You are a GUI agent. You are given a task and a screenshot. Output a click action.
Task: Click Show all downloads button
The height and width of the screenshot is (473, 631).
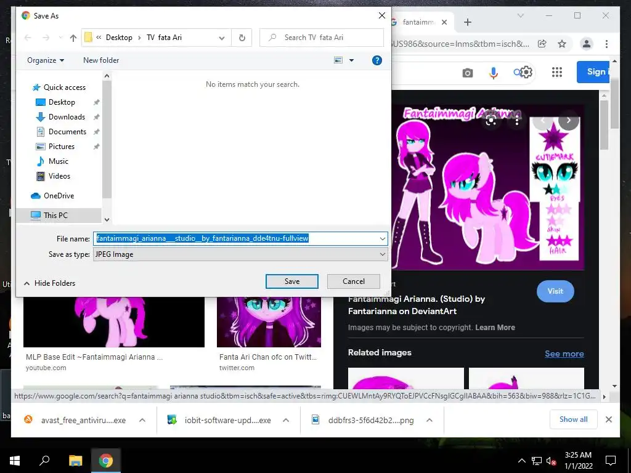pyautogui.click(x=574, y=419)
